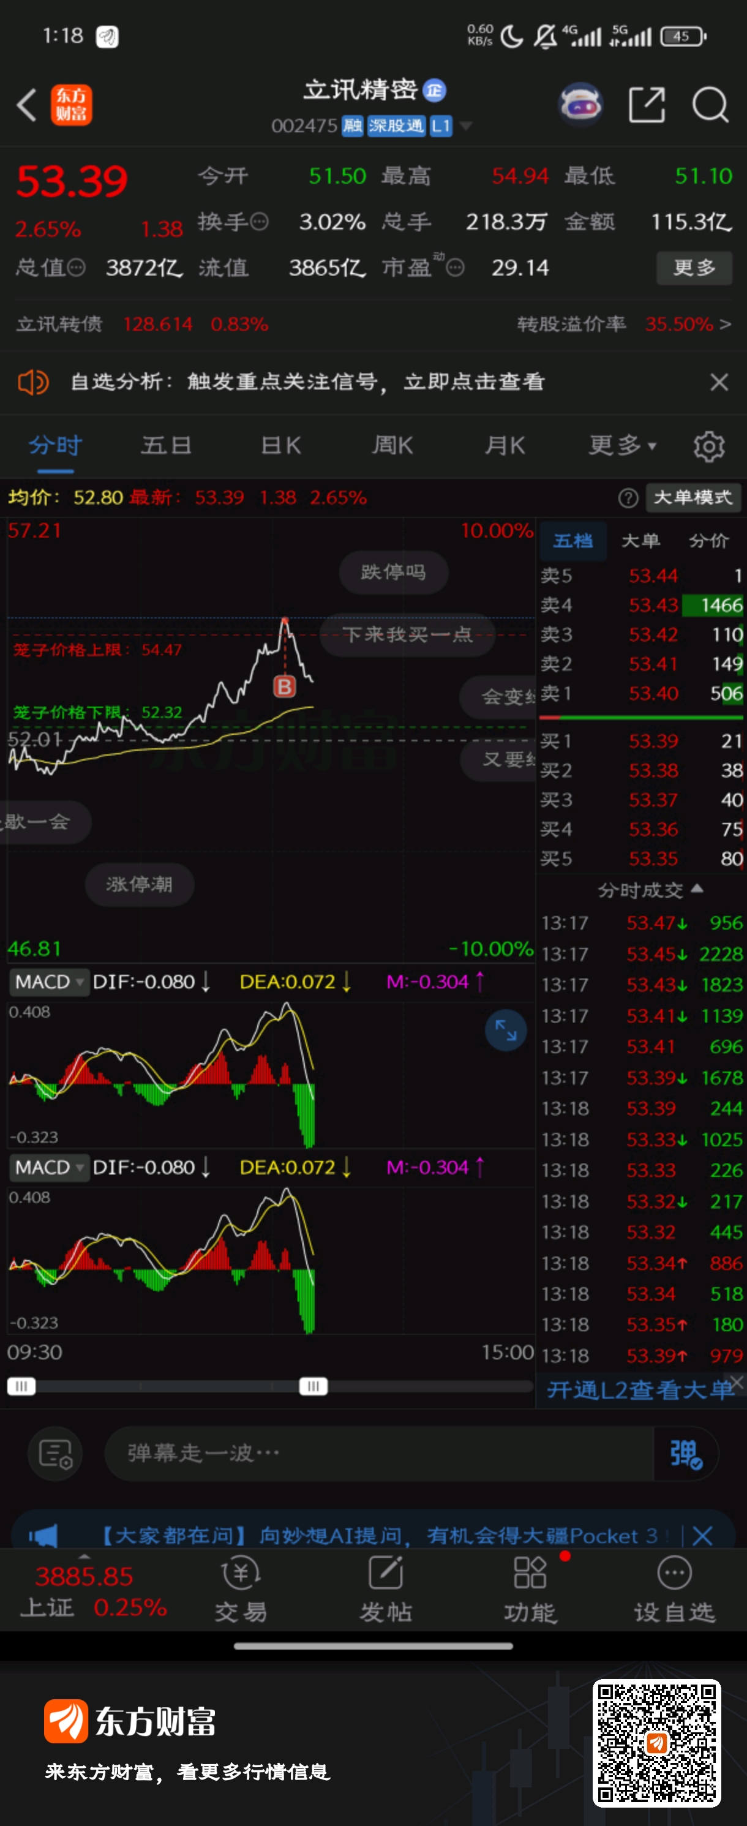Screen dimensions: 747x1826
Task: Tap the share export icon
Action: (x=647, y=105)
